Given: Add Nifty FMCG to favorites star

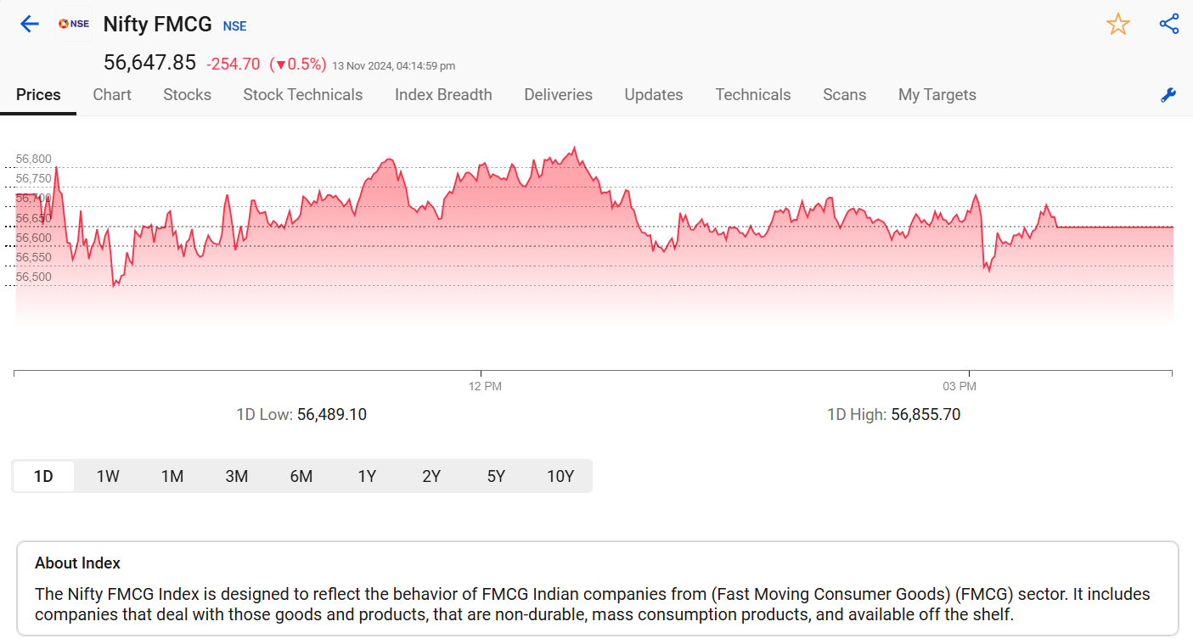Looking at the screenshot, I should click(1118, 24).
